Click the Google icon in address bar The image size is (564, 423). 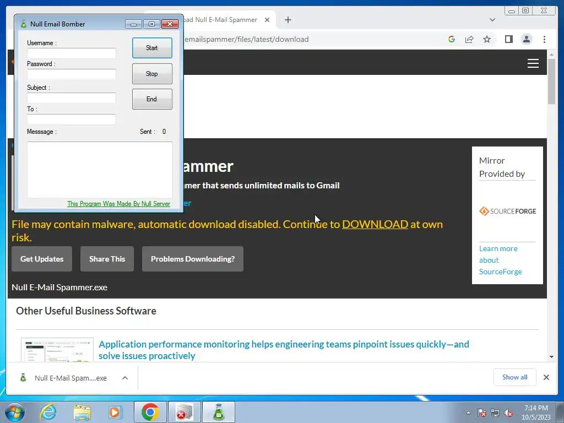point(452,39)
